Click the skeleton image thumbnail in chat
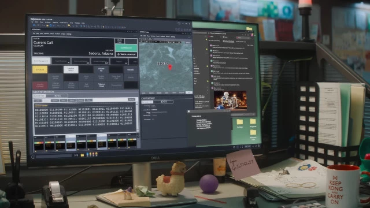 [x=230, y=100]
